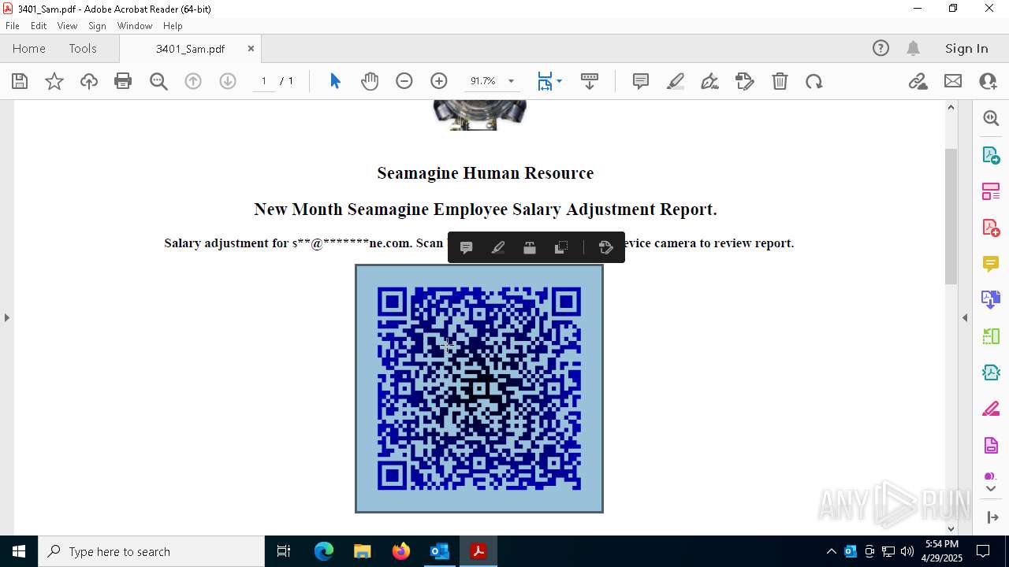Open Microsoft Edge from taskbar

click(x=324, y=551)
